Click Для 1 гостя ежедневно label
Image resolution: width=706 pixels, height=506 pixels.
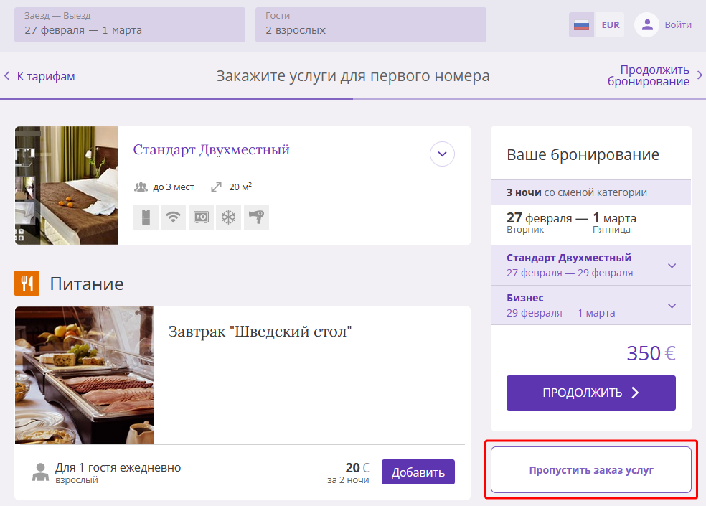click(118, 468)
